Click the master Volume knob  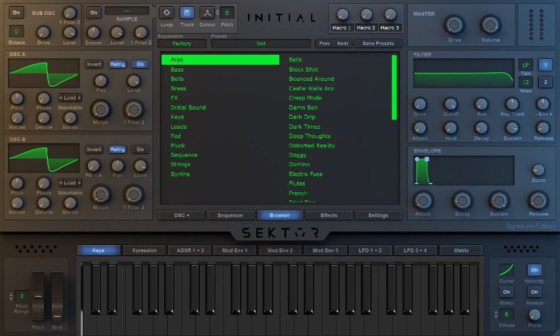point(490,25)
